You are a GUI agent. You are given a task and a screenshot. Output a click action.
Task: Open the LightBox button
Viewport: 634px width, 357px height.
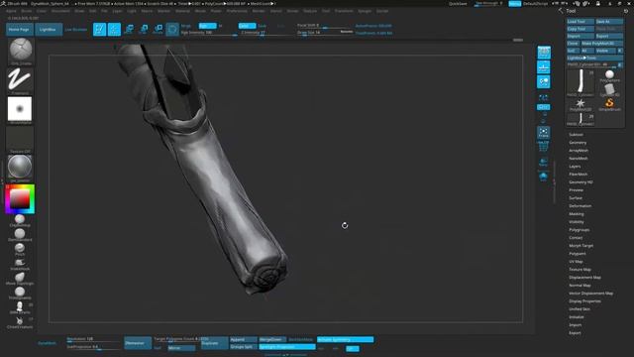pos(48,30)
